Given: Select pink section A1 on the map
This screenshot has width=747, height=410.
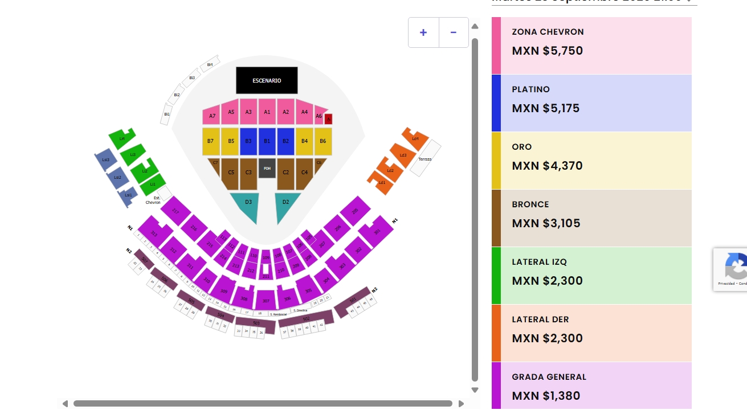Looking at the screenshot, I should (267, 112).
